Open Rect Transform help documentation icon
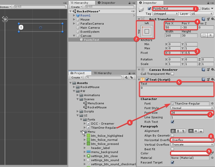This screenshot has height=167, width=215. click(x=204, y=19)
